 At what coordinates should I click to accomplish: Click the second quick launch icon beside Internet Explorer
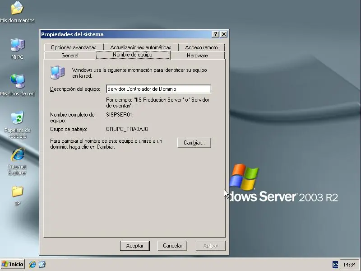pyautogui.click(x=42, y=264)
